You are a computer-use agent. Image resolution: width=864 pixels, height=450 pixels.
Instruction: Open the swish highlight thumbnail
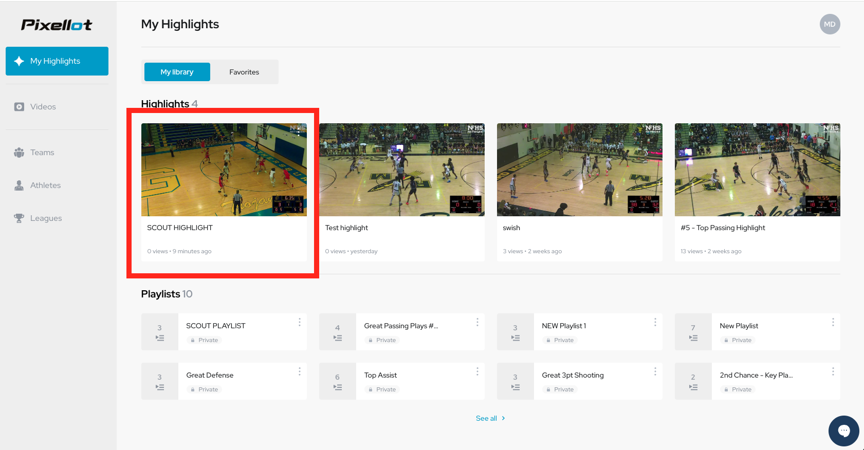pos(579,170)
